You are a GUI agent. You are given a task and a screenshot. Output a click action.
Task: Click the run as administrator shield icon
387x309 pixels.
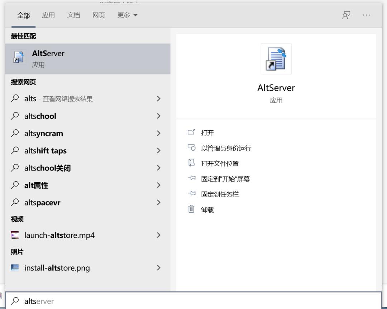[192, 148]
